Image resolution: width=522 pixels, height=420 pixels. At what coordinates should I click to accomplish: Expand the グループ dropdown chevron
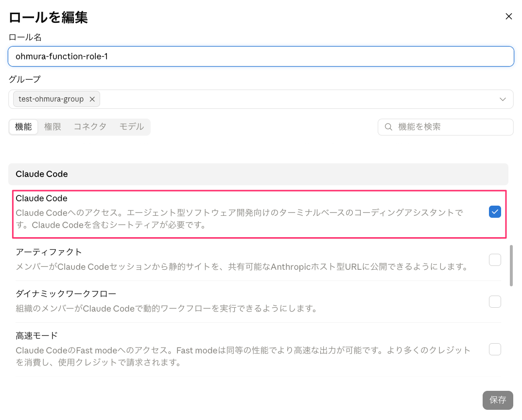(503, 99)
